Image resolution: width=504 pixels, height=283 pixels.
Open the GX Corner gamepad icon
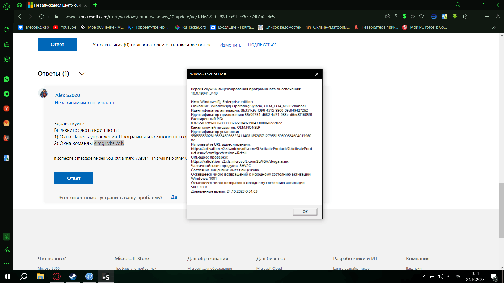(x=19, y=5)
